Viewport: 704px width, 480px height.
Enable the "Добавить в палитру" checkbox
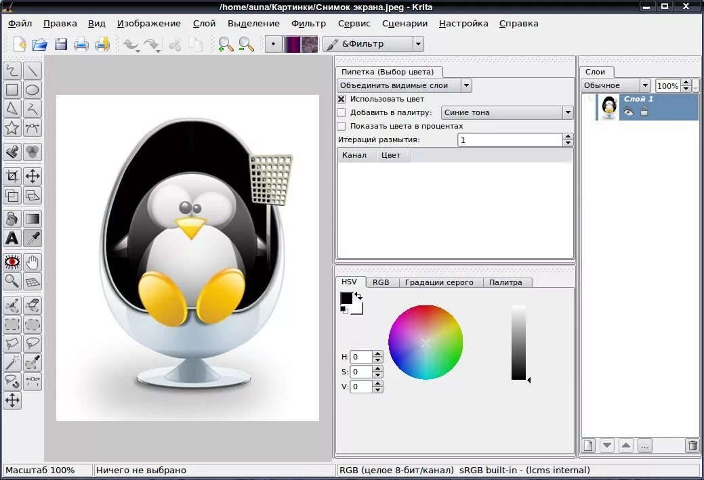[341, 112]
